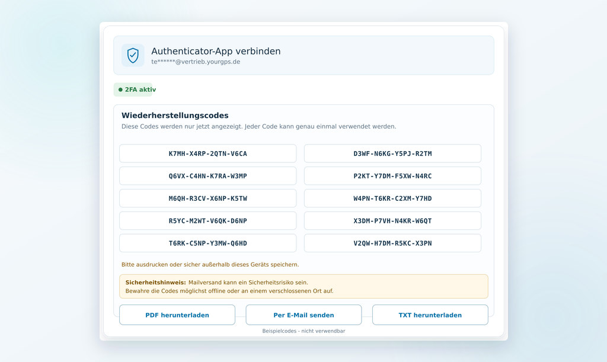Click the Sicherheitshinweis warning box

304,287
